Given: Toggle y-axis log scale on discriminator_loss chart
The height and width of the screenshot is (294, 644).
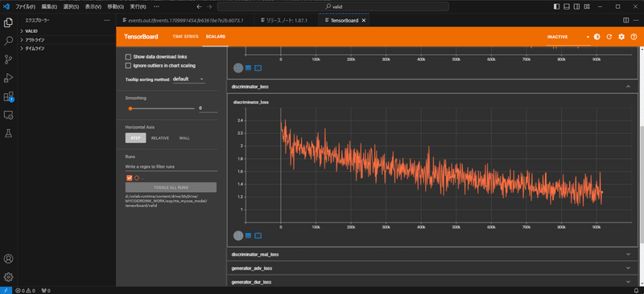Looking at the screenshot, I should 248,236.
